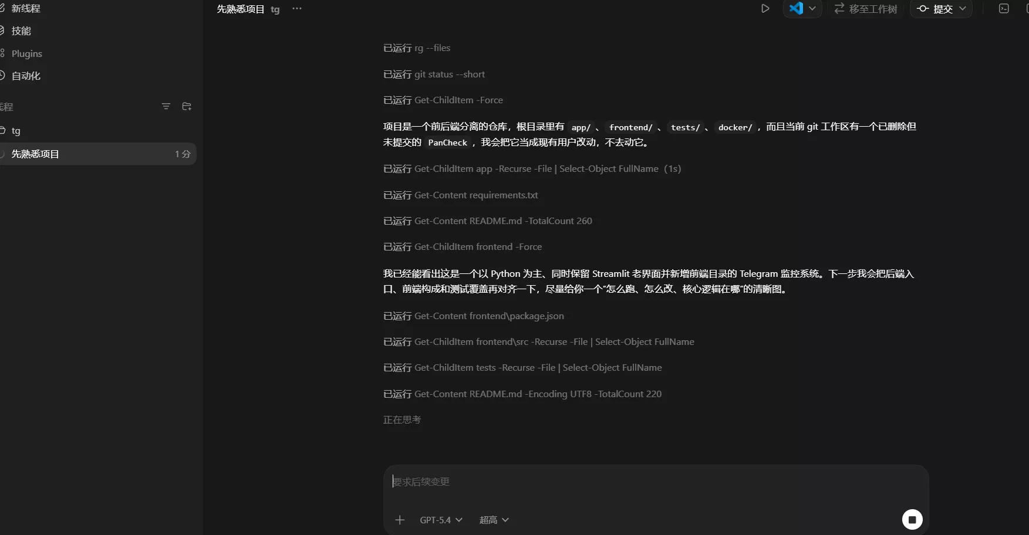Open 自动化 in the sidebar
Image resolution: width=1029 pixels, height=535 pixels.
pos(26,76)
